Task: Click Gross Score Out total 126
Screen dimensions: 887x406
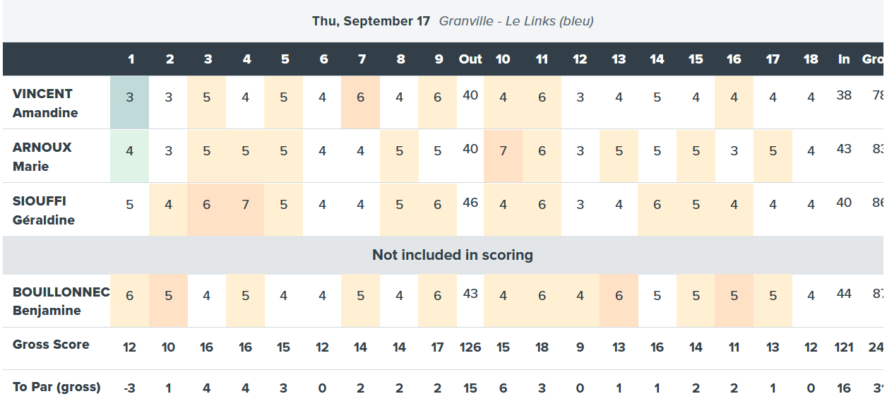Action: (x=470, y=347)
